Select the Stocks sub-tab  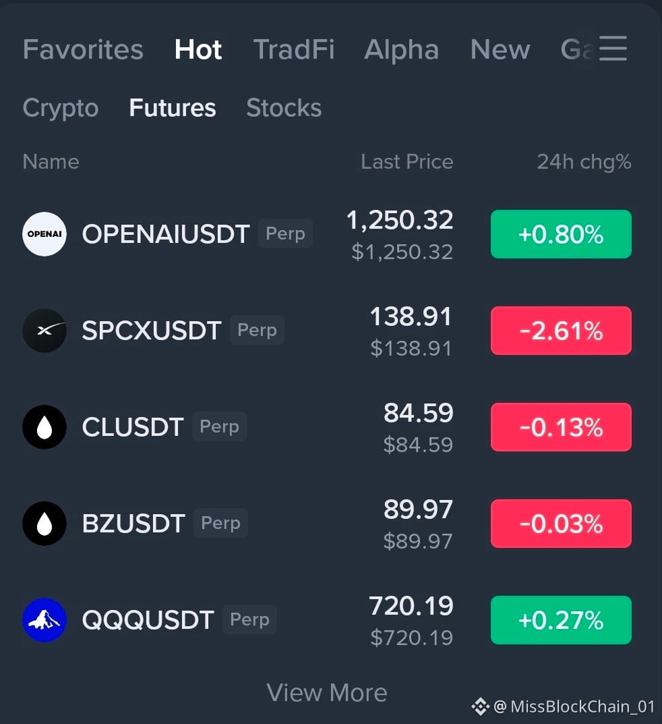pyautogui.click(x=284, y=108)
